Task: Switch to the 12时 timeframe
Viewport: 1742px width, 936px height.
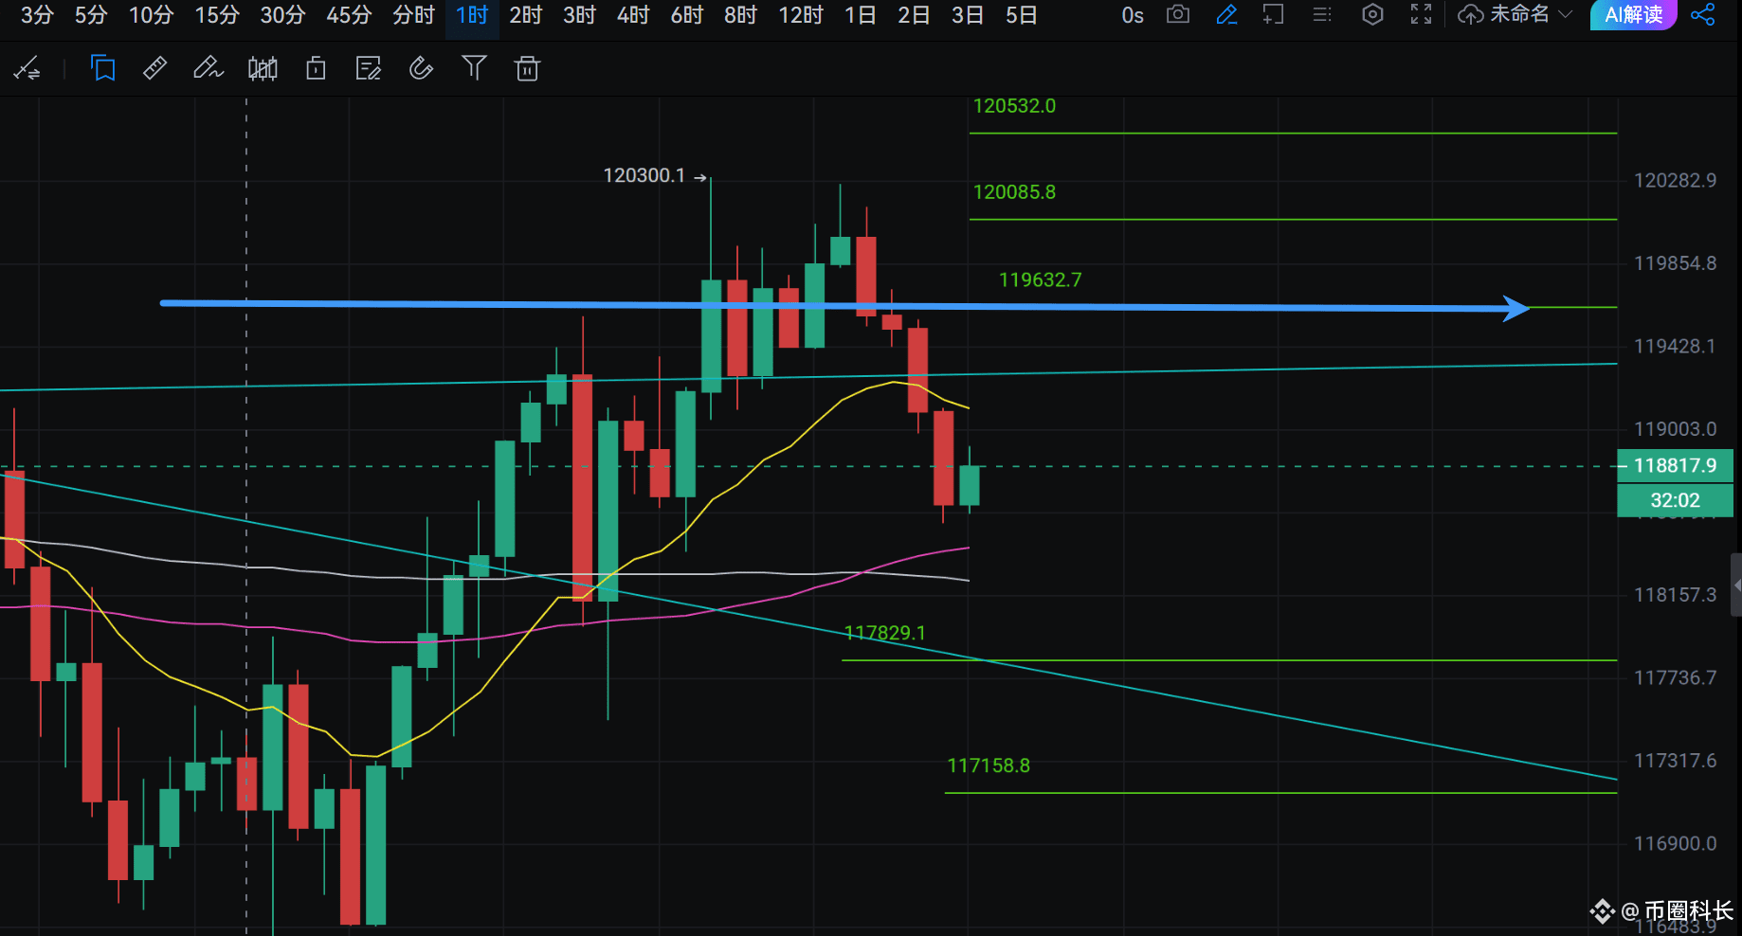Action: [801, 15]
